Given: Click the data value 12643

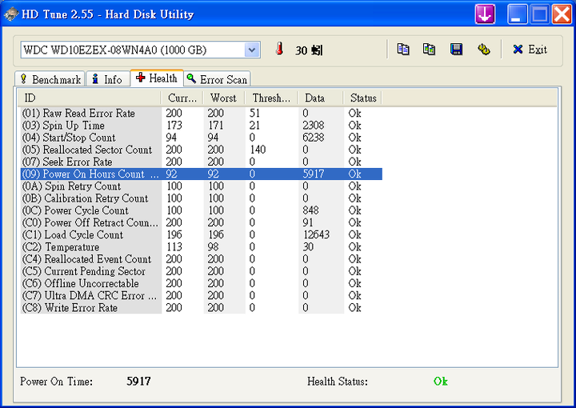Looking at the screenshot, I should pos(316,234).
